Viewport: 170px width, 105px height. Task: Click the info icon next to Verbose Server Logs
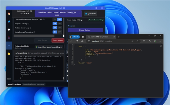[31, 28]
